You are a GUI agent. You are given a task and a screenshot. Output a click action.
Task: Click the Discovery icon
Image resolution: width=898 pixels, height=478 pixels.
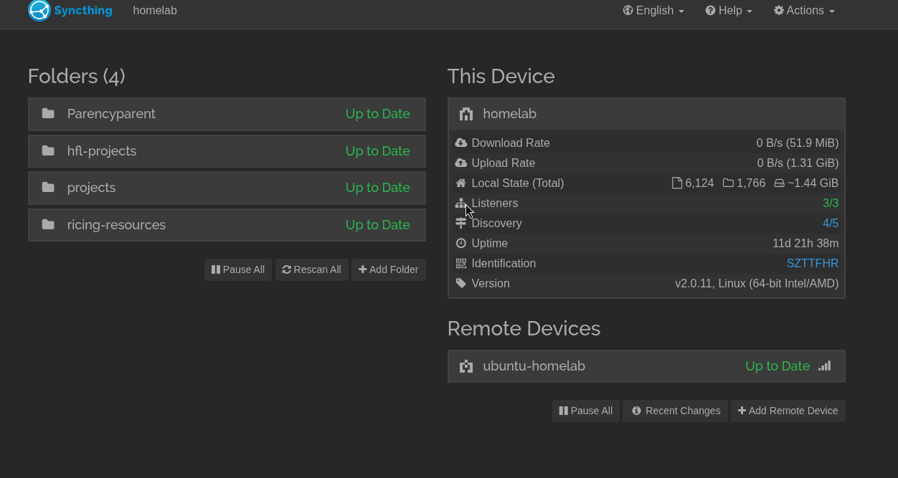(x=461, y=223)
